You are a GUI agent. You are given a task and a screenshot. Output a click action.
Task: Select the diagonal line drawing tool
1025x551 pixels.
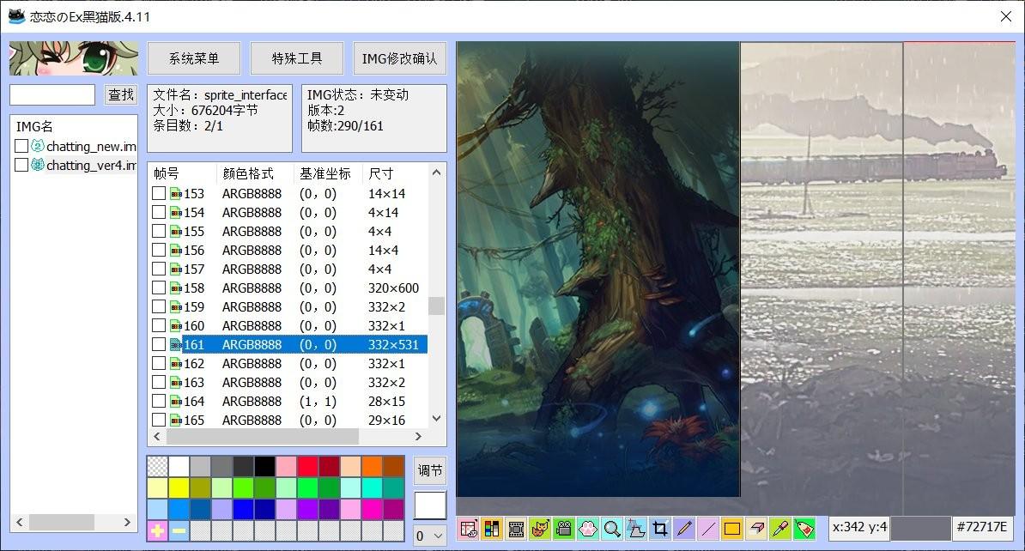[x=708, y=529]
